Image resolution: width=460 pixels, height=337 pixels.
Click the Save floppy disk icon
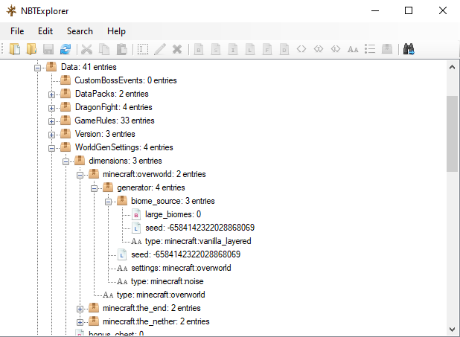pos(48,49)
